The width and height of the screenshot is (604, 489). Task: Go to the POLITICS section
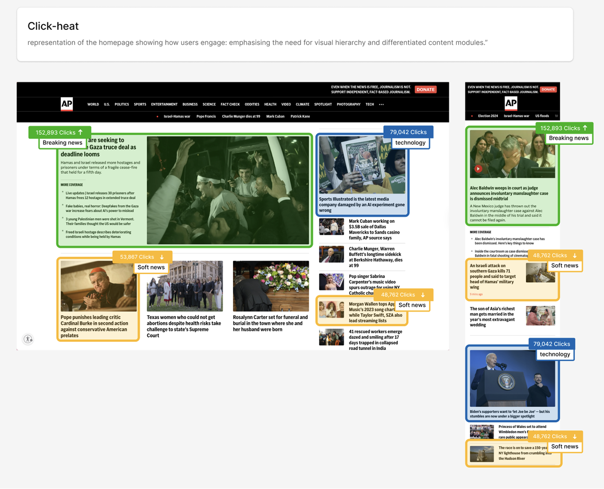[122, 104]
